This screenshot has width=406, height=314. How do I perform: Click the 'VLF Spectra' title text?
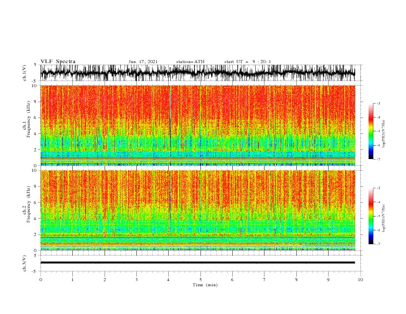pos(58,62)
